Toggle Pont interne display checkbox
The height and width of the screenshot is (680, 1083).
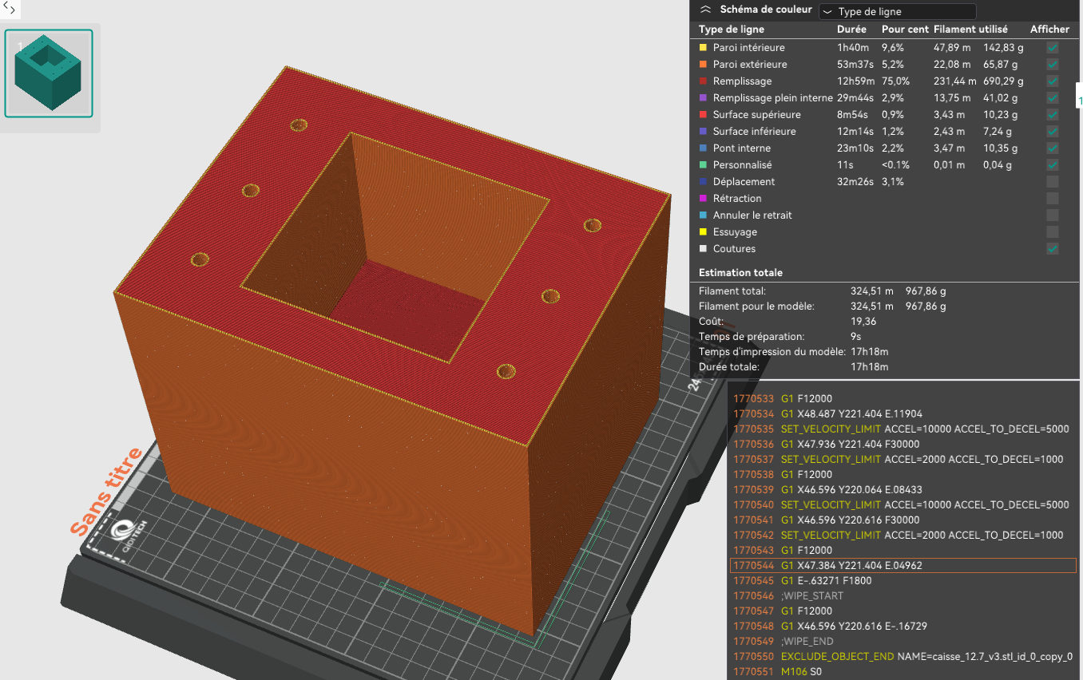point(1053,148)
